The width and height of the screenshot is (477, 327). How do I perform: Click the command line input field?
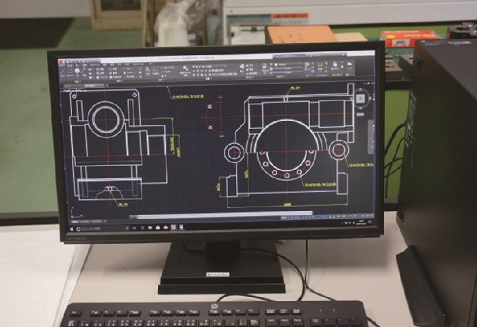click(x=205, y=214)
